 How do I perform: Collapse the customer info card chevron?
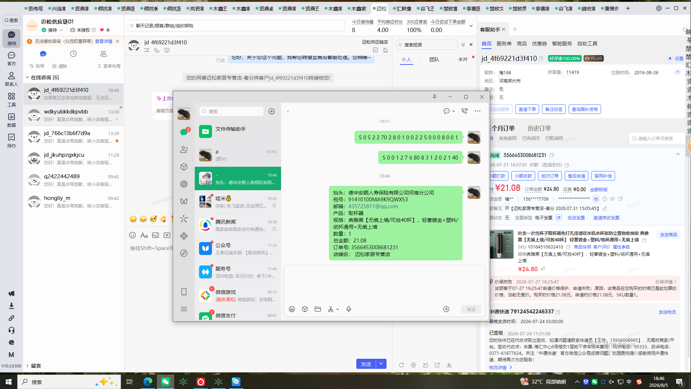tap(678, 72)
